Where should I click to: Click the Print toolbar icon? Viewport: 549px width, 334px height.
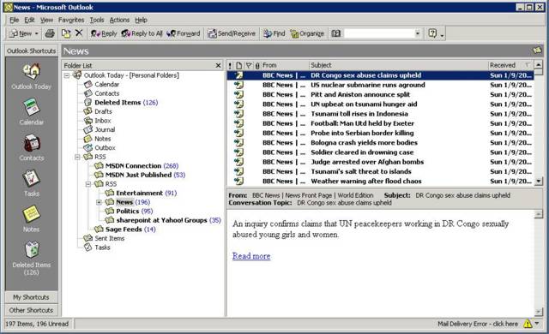pyautogui.click(x=50, y=33)
